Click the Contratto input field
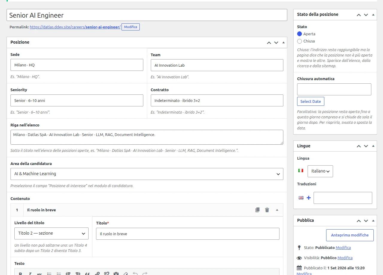 [x=217, y=100]
